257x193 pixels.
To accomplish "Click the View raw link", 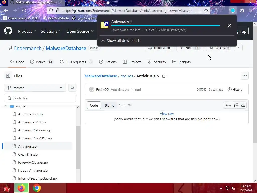I will pos(167,114).
